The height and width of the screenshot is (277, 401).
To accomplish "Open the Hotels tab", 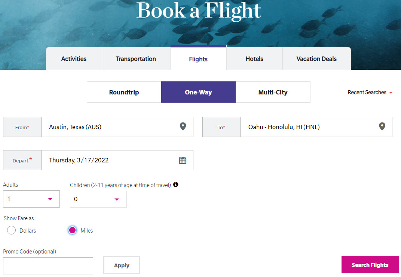I will click(x=254, y=59).
